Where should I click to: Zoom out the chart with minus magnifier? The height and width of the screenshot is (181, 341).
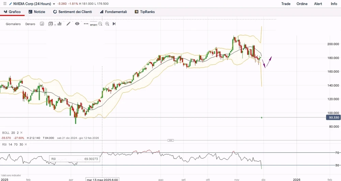pyautogui.click(x=100, y=24)
